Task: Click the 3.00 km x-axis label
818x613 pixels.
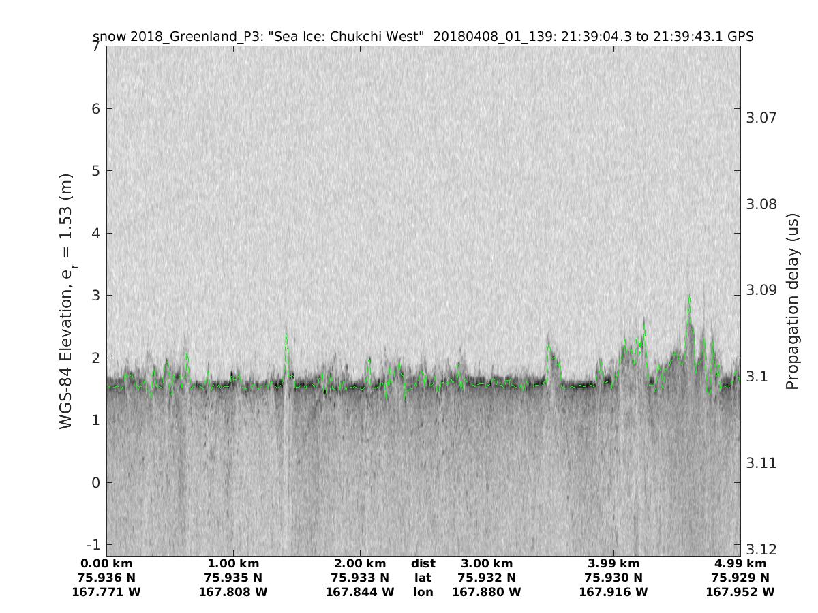Action: coord(487,564)
